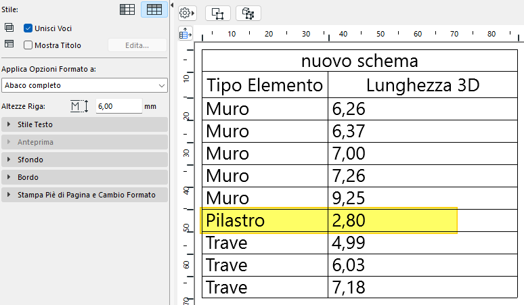Click the select-in-2D toolbar icon

218,13
